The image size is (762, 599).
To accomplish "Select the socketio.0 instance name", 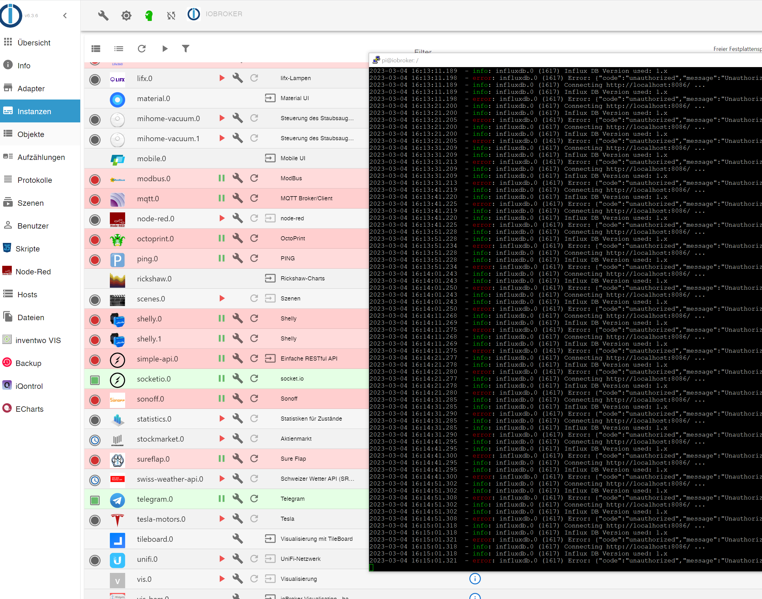I will click(x=153, y=379).
